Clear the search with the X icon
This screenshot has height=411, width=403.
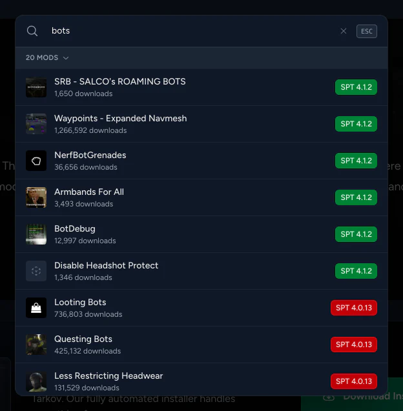tap(344, 31)
